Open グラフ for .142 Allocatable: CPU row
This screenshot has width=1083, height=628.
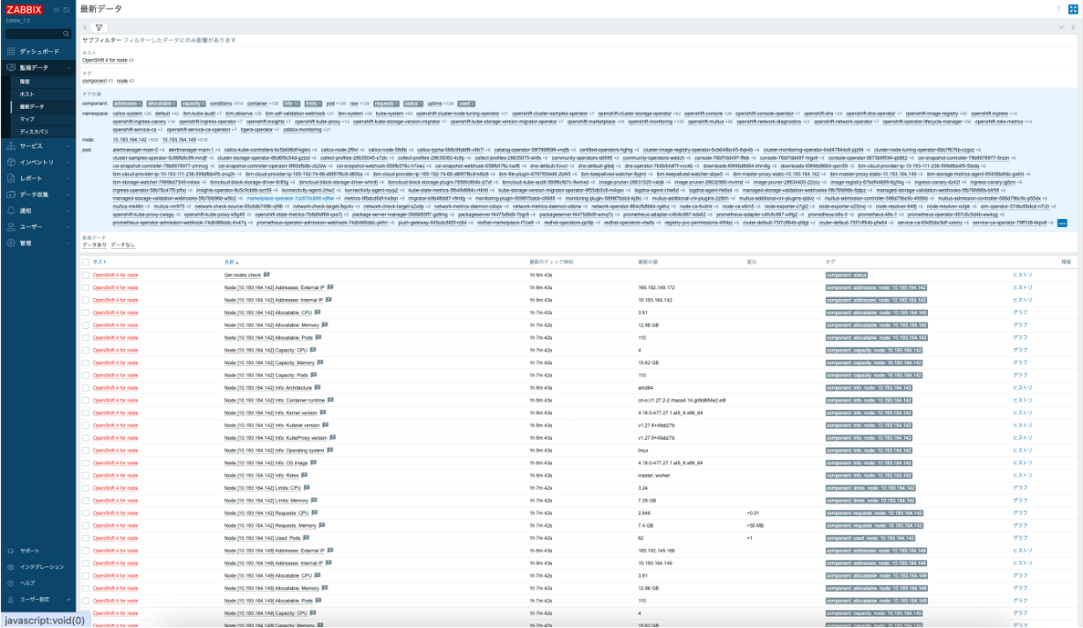[x=1020, y=312]
